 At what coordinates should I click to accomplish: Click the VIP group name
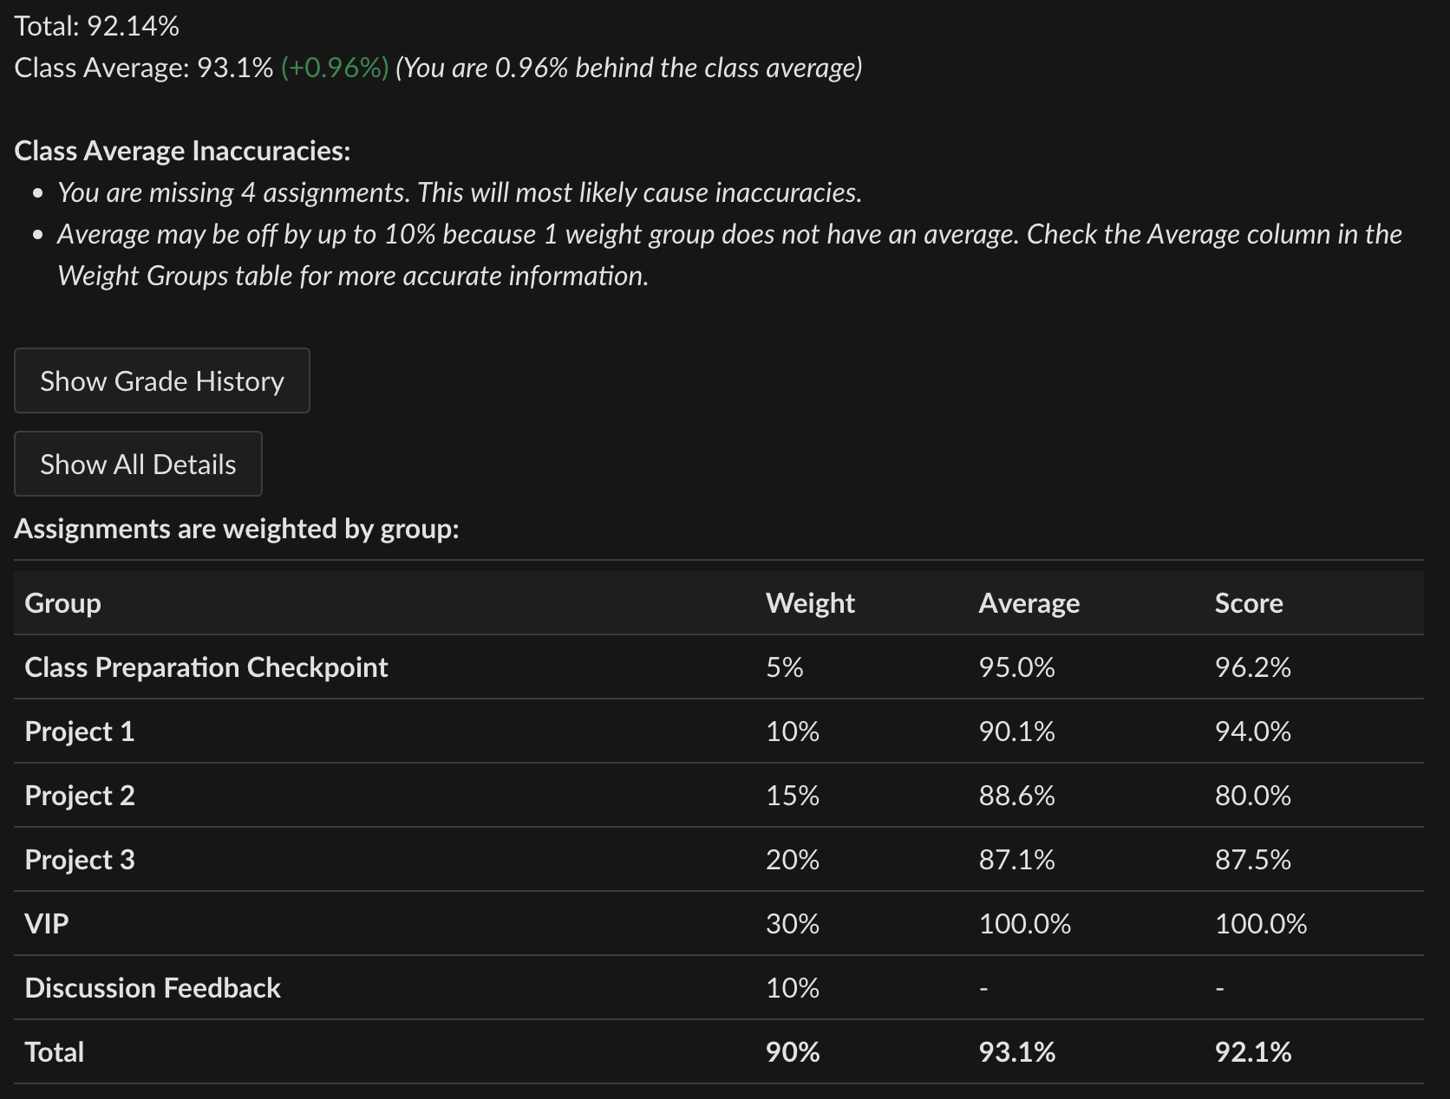[47, 924]
